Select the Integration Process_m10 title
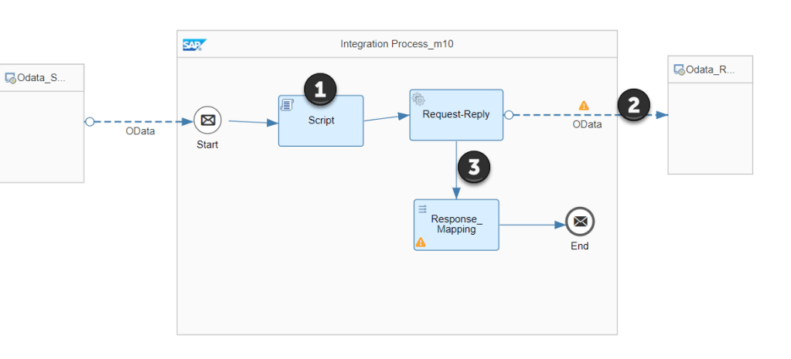Image resolution: width=791 pixels, height=359 pixels. [397, 44]
